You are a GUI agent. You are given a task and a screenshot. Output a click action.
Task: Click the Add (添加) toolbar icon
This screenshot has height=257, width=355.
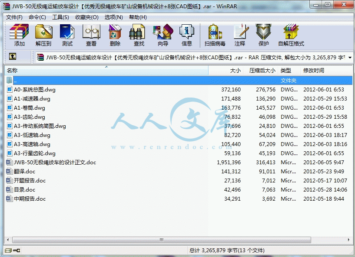click(19, 32)
